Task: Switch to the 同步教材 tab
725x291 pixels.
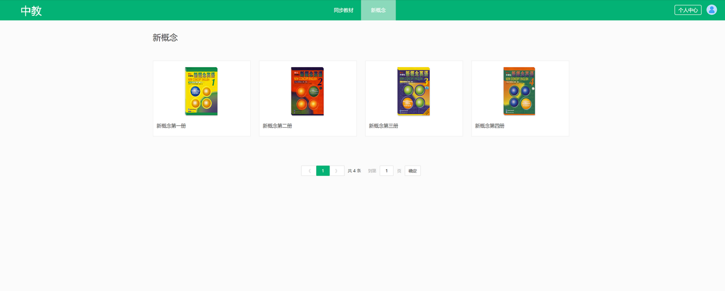Action: 343,10
